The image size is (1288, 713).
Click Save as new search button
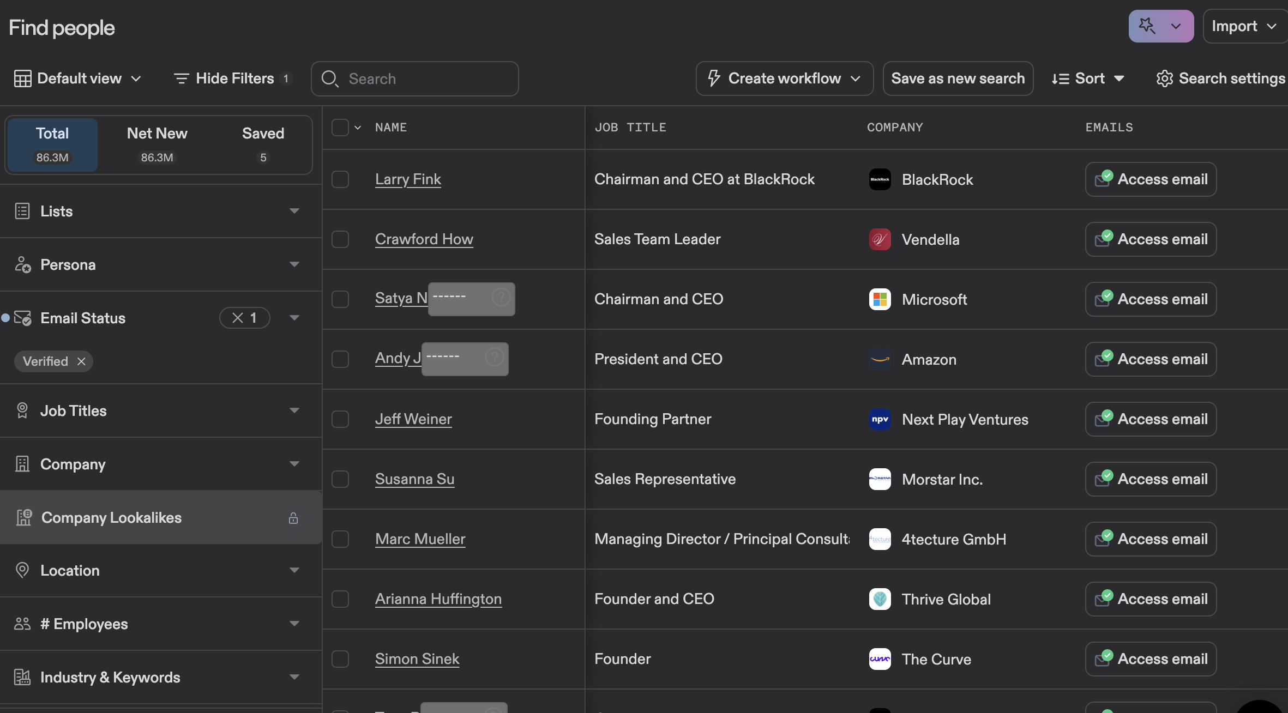point(958,78)
